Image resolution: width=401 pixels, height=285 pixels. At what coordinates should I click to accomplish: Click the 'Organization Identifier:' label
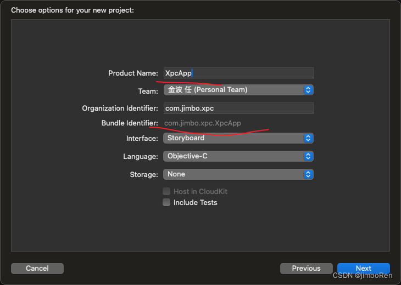120,109
